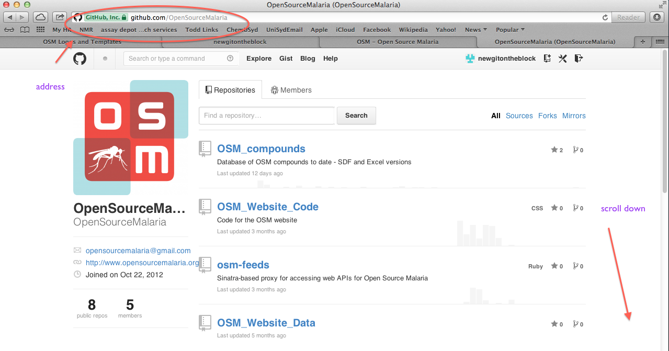Screen dimensions: 669x351
Task: Click the github.com address bar
Action: click(340, 17)
